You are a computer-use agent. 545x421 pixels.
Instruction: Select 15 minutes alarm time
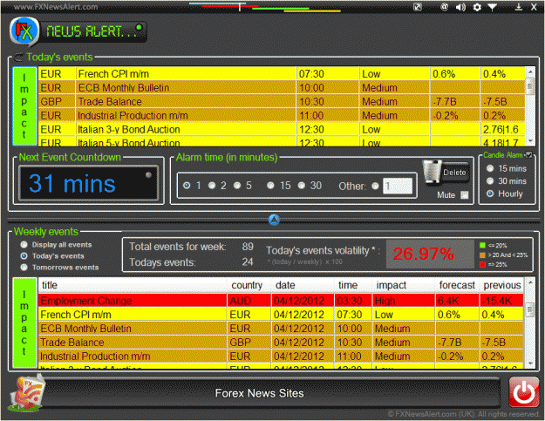tap(270, 186)
